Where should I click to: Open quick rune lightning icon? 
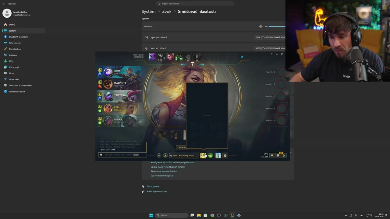click(159, 155)
